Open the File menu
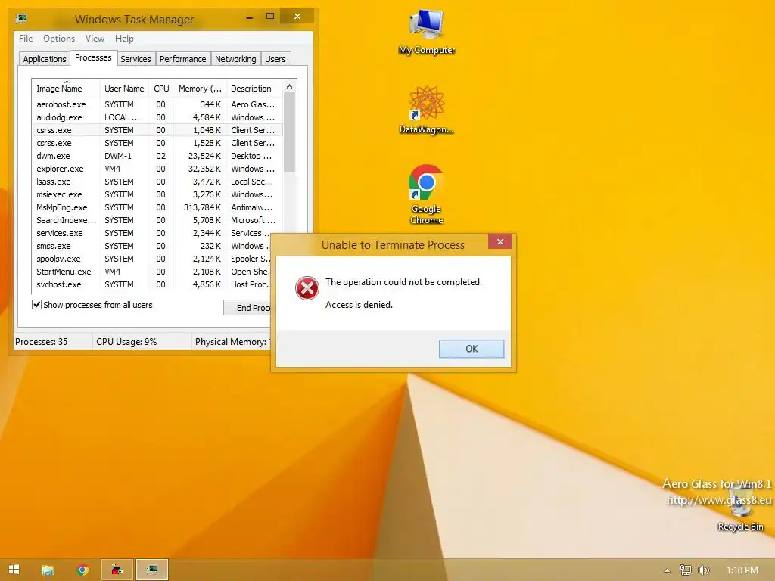The image size is (775, 581). tap(26, 39)
